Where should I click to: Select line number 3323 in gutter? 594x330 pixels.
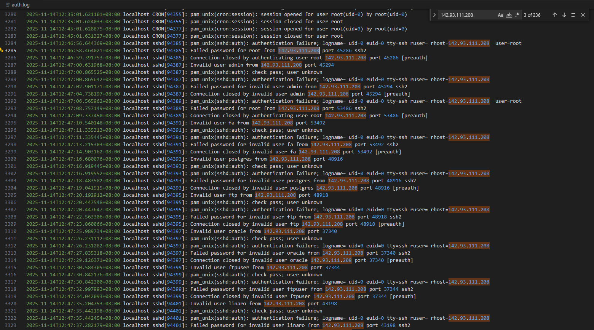pos(11,325)
